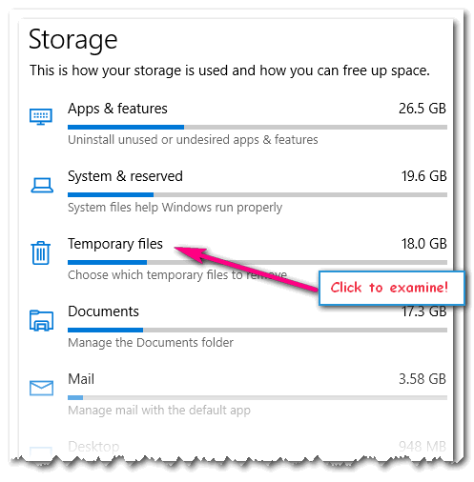Click the Documents folder icon

[41, 321]
